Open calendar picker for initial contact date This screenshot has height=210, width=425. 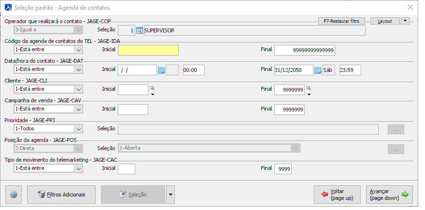161,70
